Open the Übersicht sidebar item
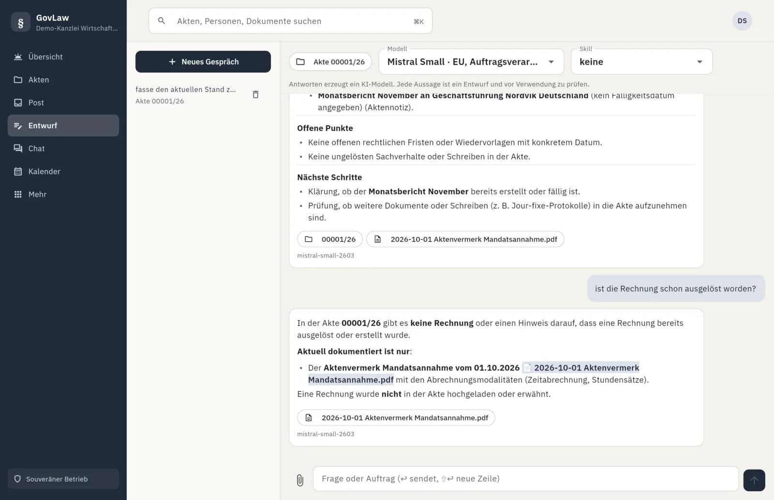This screenshot has width=774, height=500. tap(63, 57)
